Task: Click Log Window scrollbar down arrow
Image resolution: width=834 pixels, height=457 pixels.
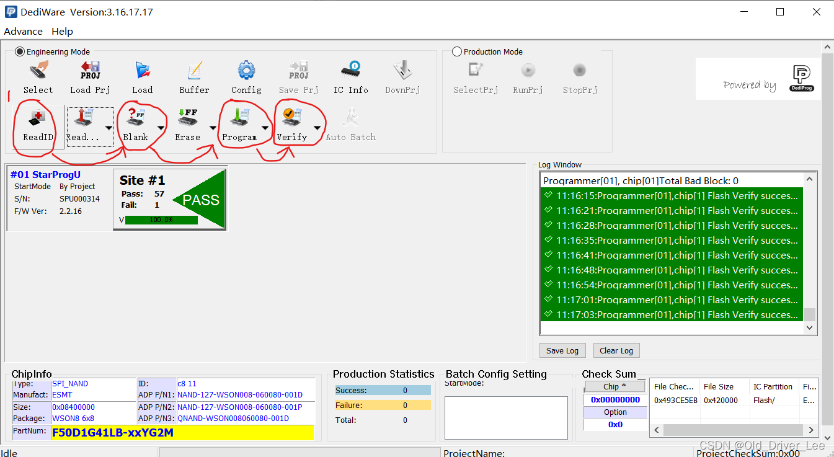Action: (809, 327)
